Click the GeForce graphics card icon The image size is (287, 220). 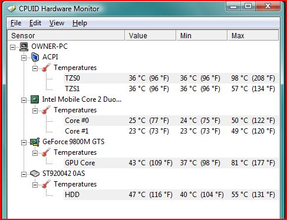(x=35, y=142)
